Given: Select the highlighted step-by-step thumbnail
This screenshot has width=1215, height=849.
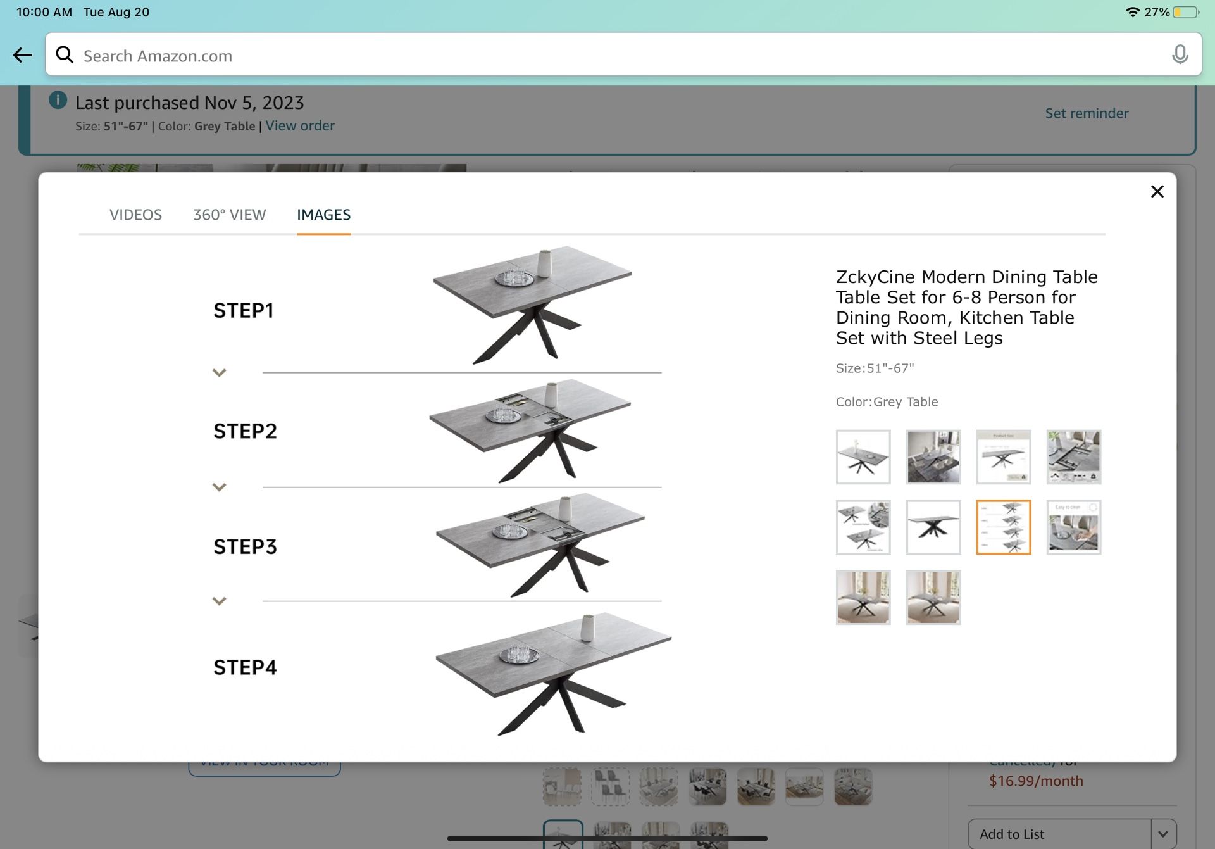Looking at the screenshot, I should coord(1004,527).
